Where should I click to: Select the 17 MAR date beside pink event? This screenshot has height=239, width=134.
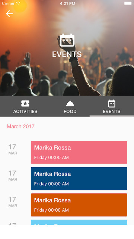tap(13, 149)
